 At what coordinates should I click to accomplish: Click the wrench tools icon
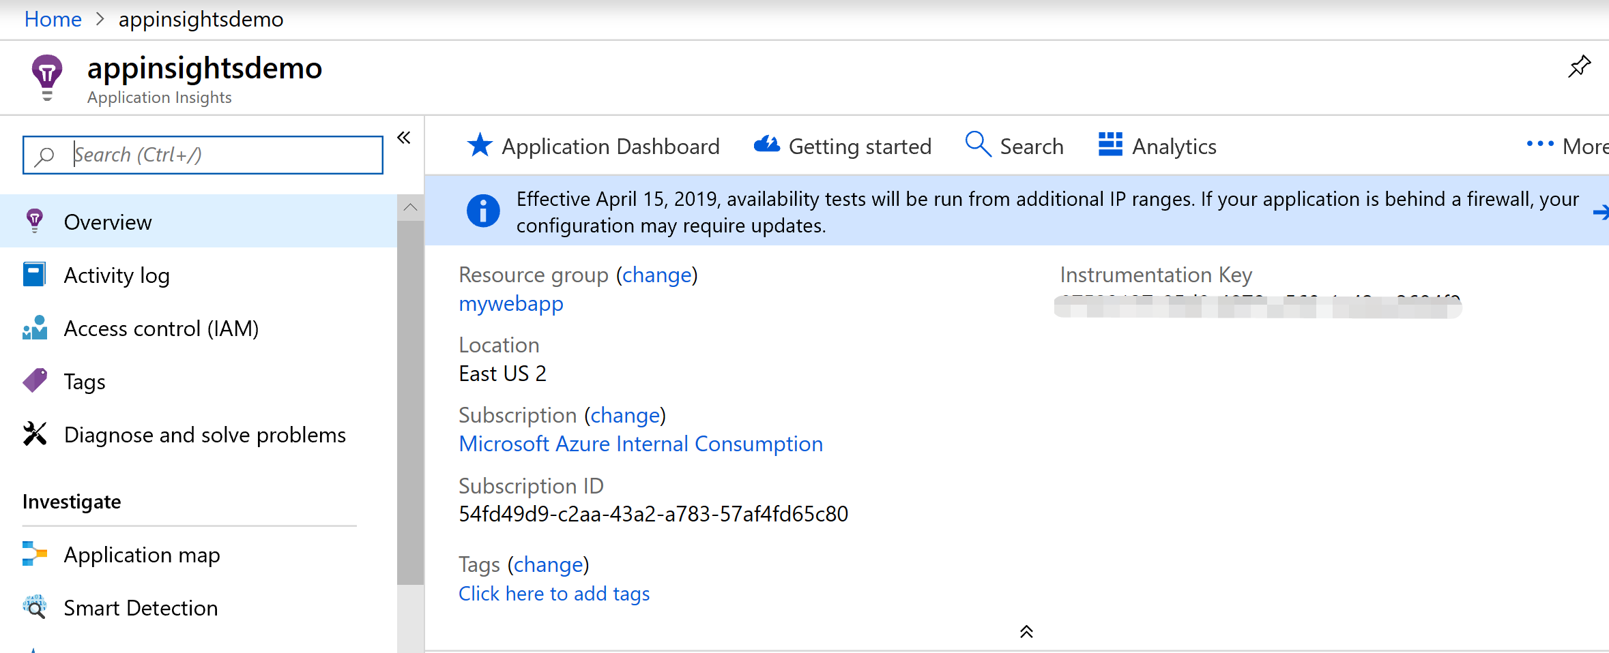(x=35, y=434)
